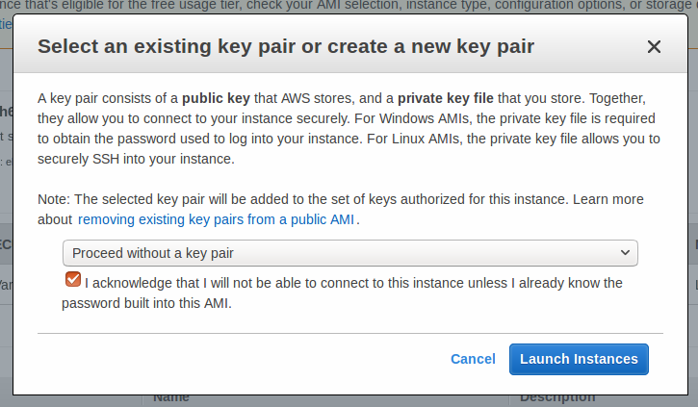The image size is (698, 407).
Task: Click the 'Note:' word in the paragraph
Action: click(53, 199)
